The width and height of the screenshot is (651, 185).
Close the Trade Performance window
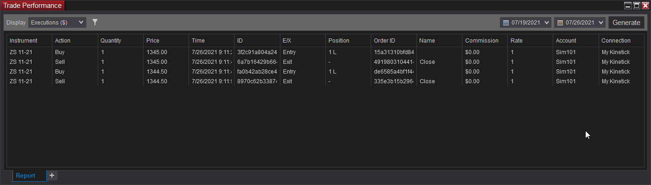645,6
